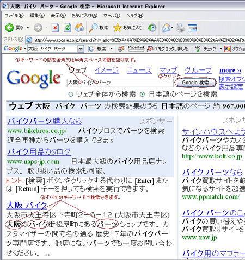Open the magnifier Search toolbar button
245x260 pixels.
pyautogui.click(x=99, y=28)
